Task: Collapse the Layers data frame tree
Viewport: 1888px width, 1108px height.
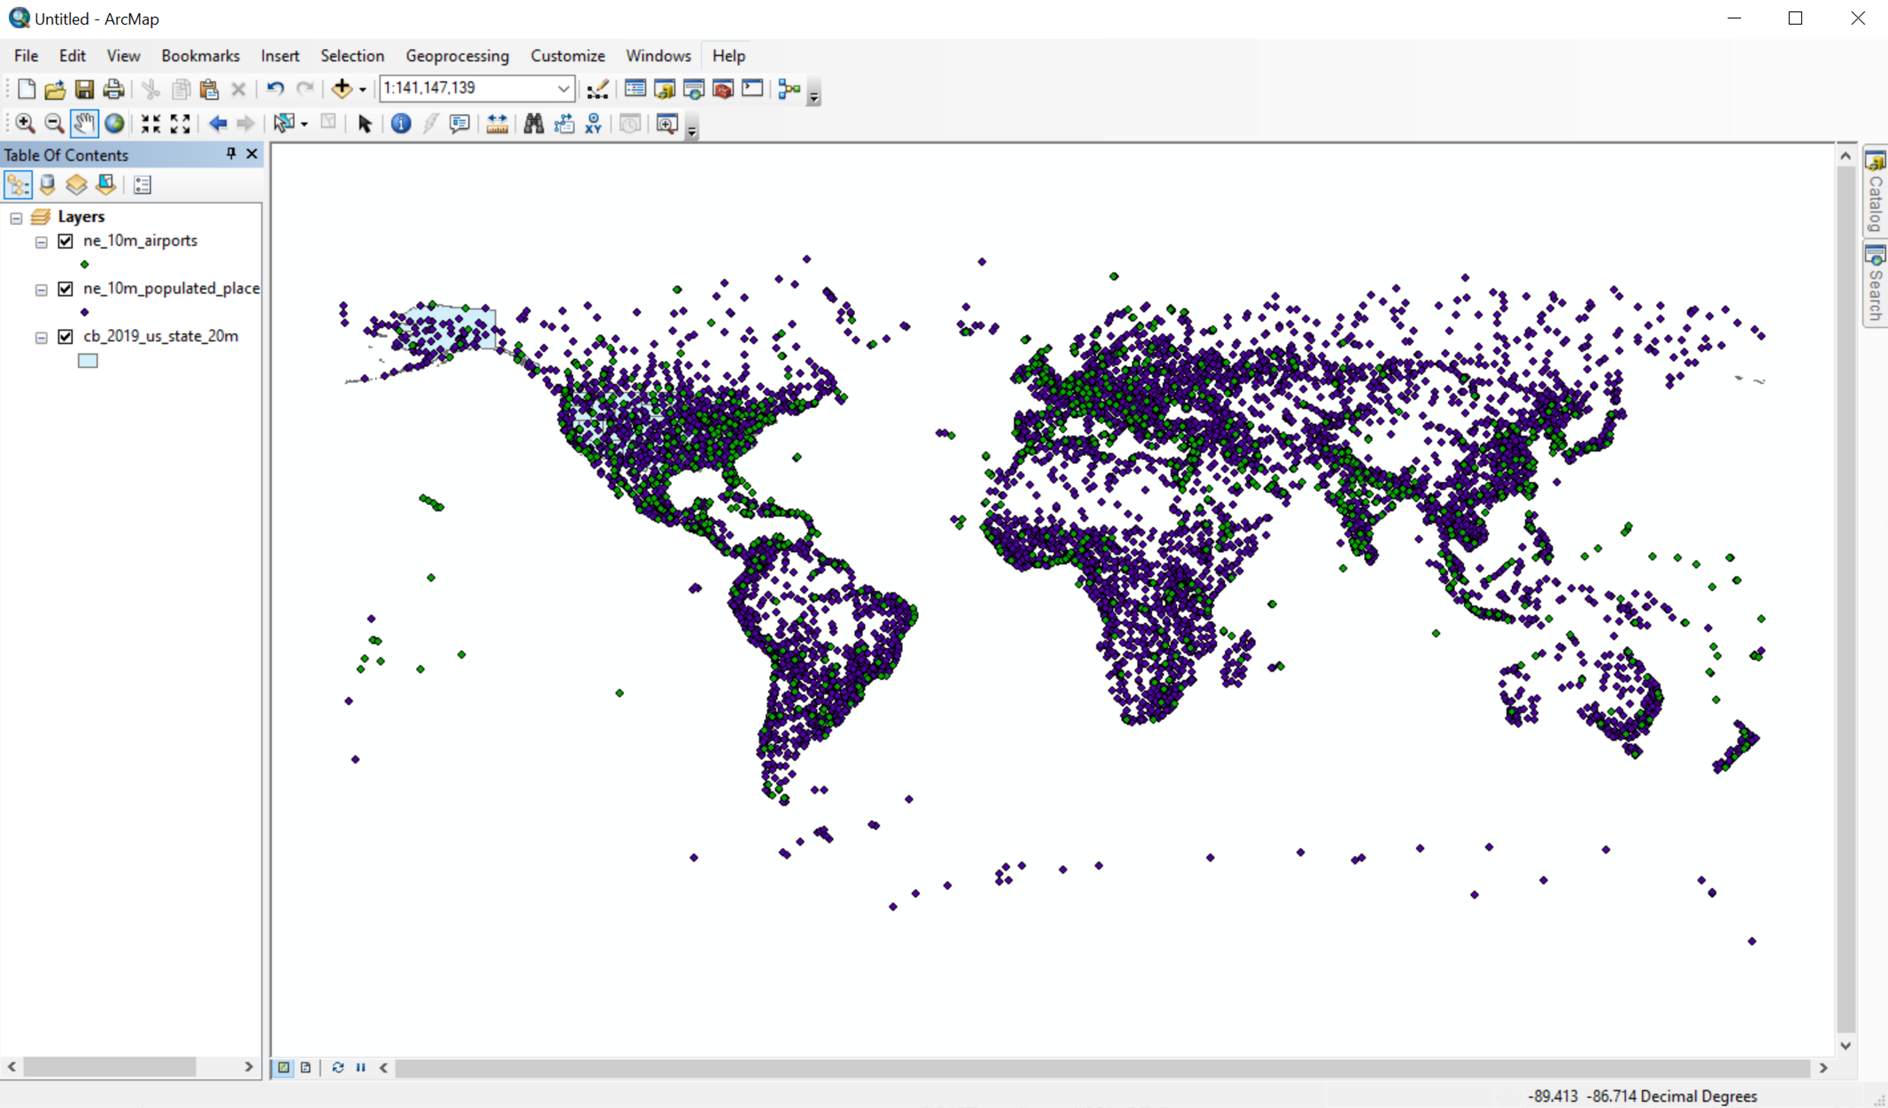Action: (16, 218)
